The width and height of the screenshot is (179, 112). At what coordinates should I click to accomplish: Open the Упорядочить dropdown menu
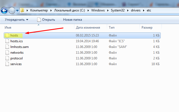click(16, 20)
